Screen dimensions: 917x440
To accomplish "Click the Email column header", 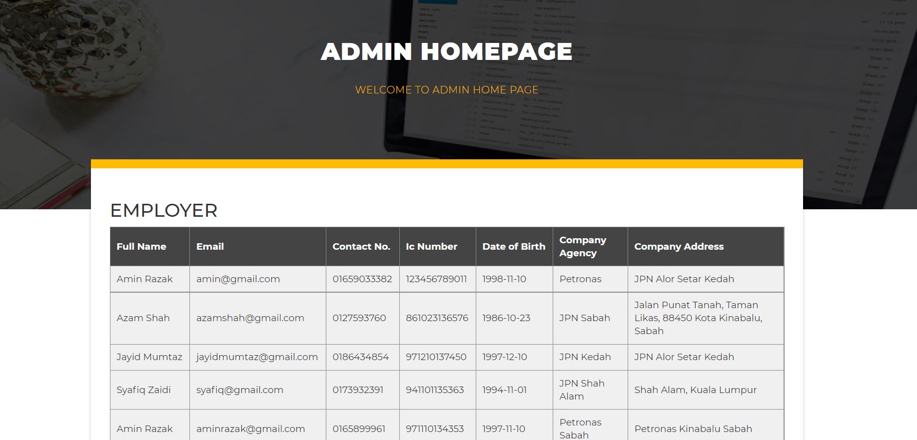I will point(210,247).
